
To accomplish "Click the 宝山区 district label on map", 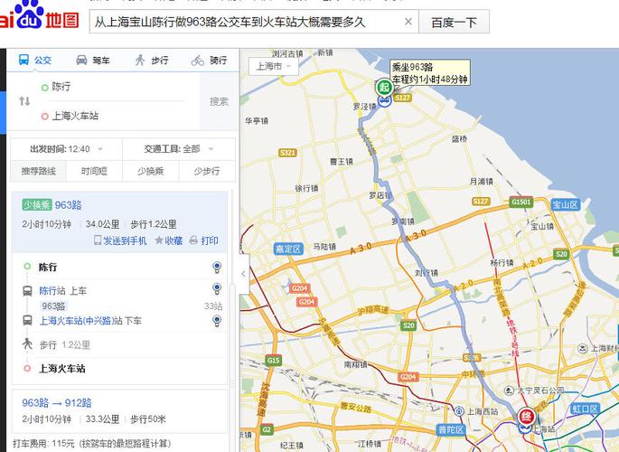I will (566, 205).
